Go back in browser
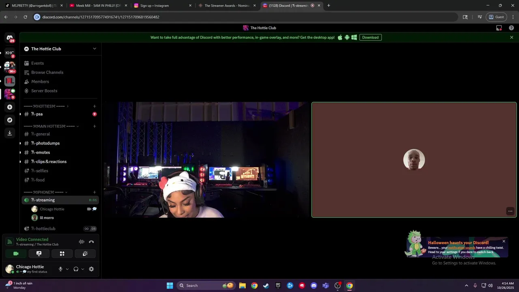The height and width of the screenshot is (292, 519). [6, 17]
